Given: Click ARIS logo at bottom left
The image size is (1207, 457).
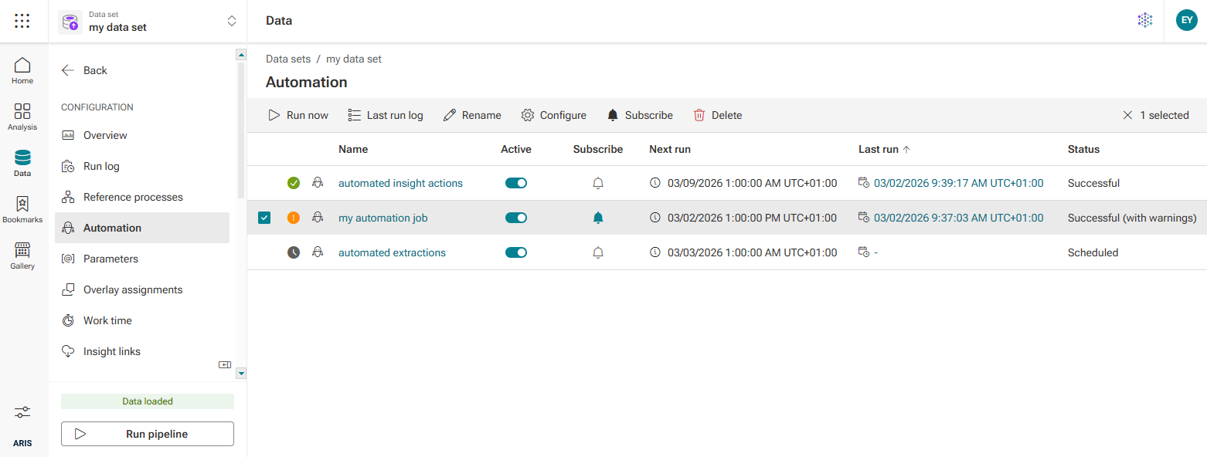Looking at the screenshot, I should (x=22, y=444).
